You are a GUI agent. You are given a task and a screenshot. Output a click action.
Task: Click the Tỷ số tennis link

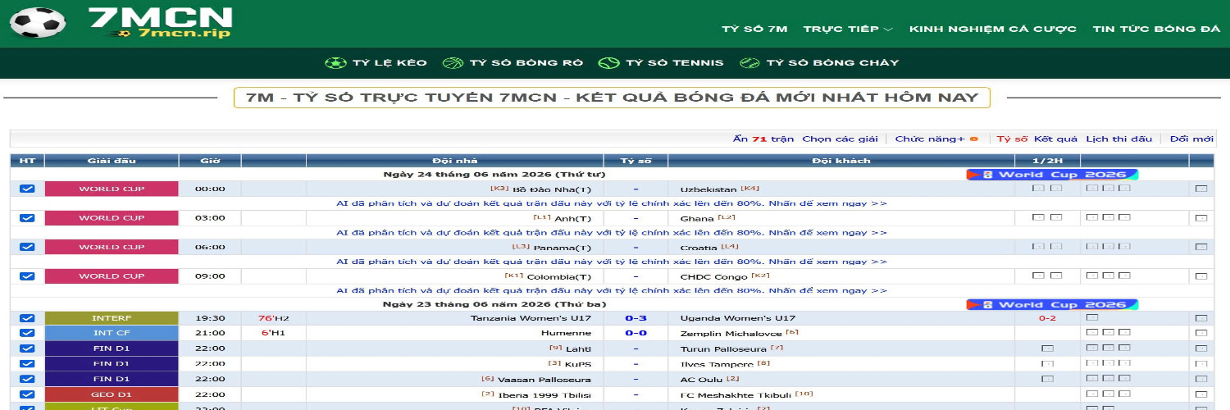click(674, 63)
